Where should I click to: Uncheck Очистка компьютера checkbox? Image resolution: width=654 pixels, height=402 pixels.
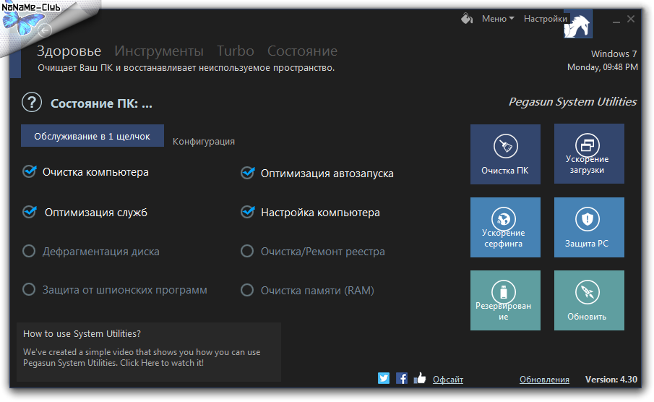click(29, 172)
